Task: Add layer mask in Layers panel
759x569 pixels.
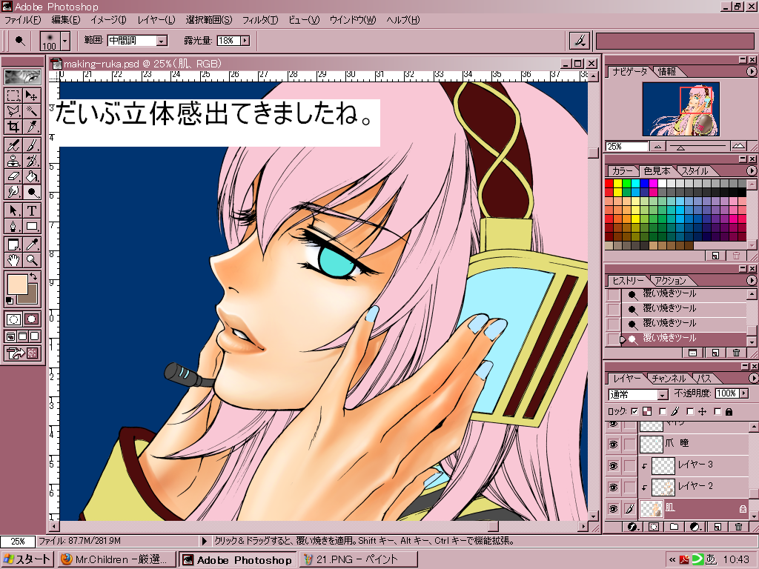Action: (x=653, y=527)
